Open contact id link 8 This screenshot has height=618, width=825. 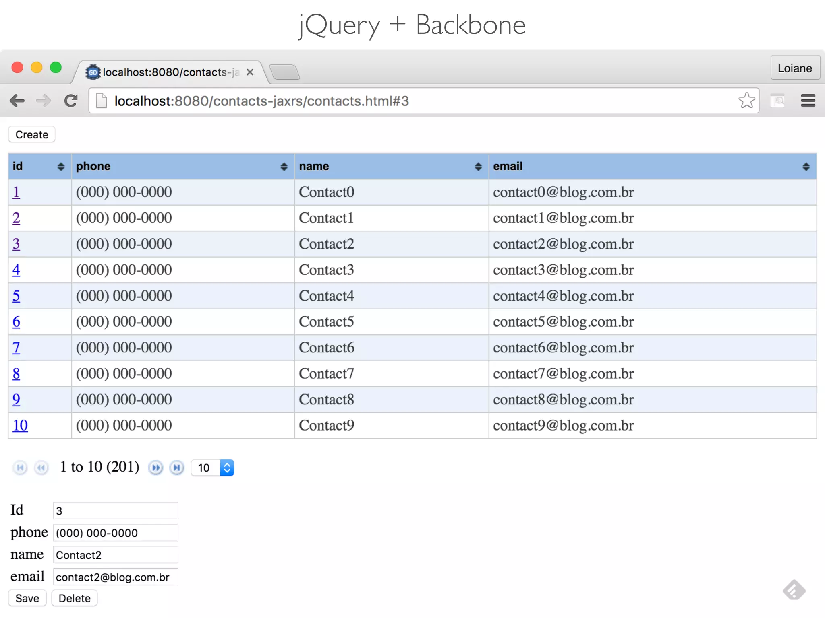click(16, 373)
